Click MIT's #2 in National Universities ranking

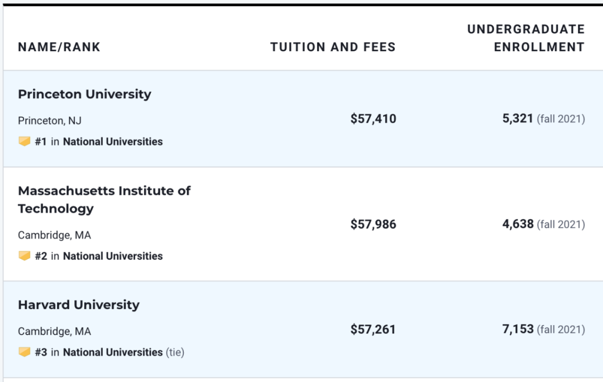click(99, 256)
